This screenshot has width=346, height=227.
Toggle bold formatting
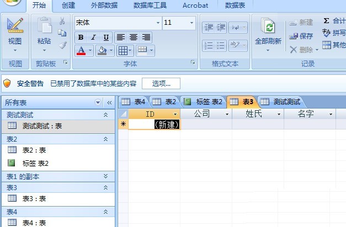(81, 37)
